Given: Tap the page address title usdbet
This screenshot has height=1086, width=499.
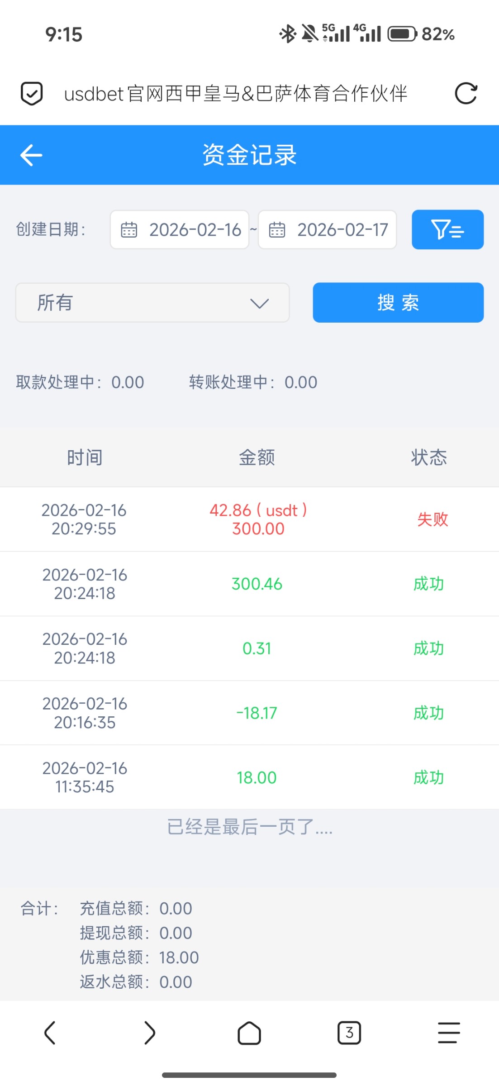Looking at the screenshot, I should (x=236, y=94).
